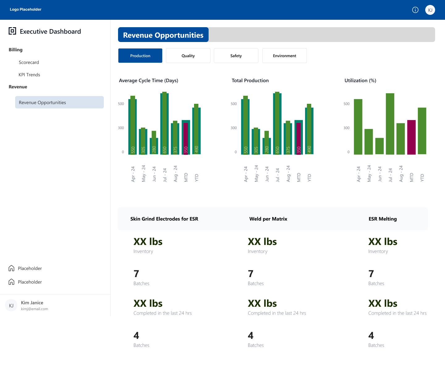Click the Jul - 24 bar in Utilization chart
Screen dimensions: 445x375
pyautogui.click(x=390, y=124)
